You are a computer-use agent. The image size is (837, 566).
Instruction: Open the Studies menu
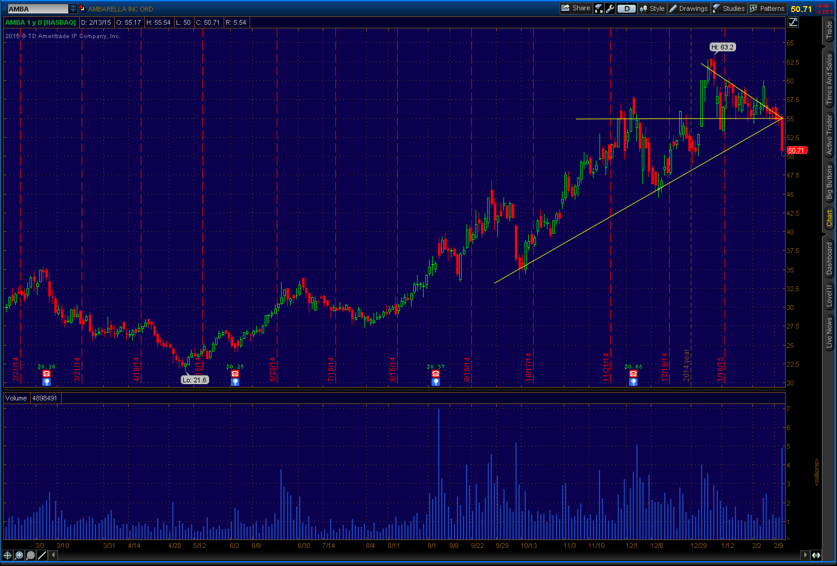(729, 8)
